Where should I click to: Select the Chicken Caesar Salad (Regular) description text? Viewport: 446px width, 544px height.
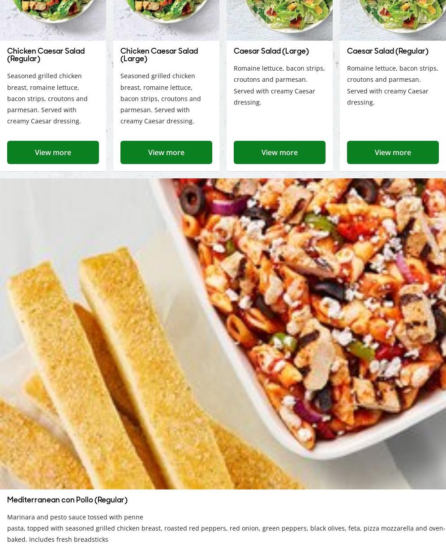(47, 98)
